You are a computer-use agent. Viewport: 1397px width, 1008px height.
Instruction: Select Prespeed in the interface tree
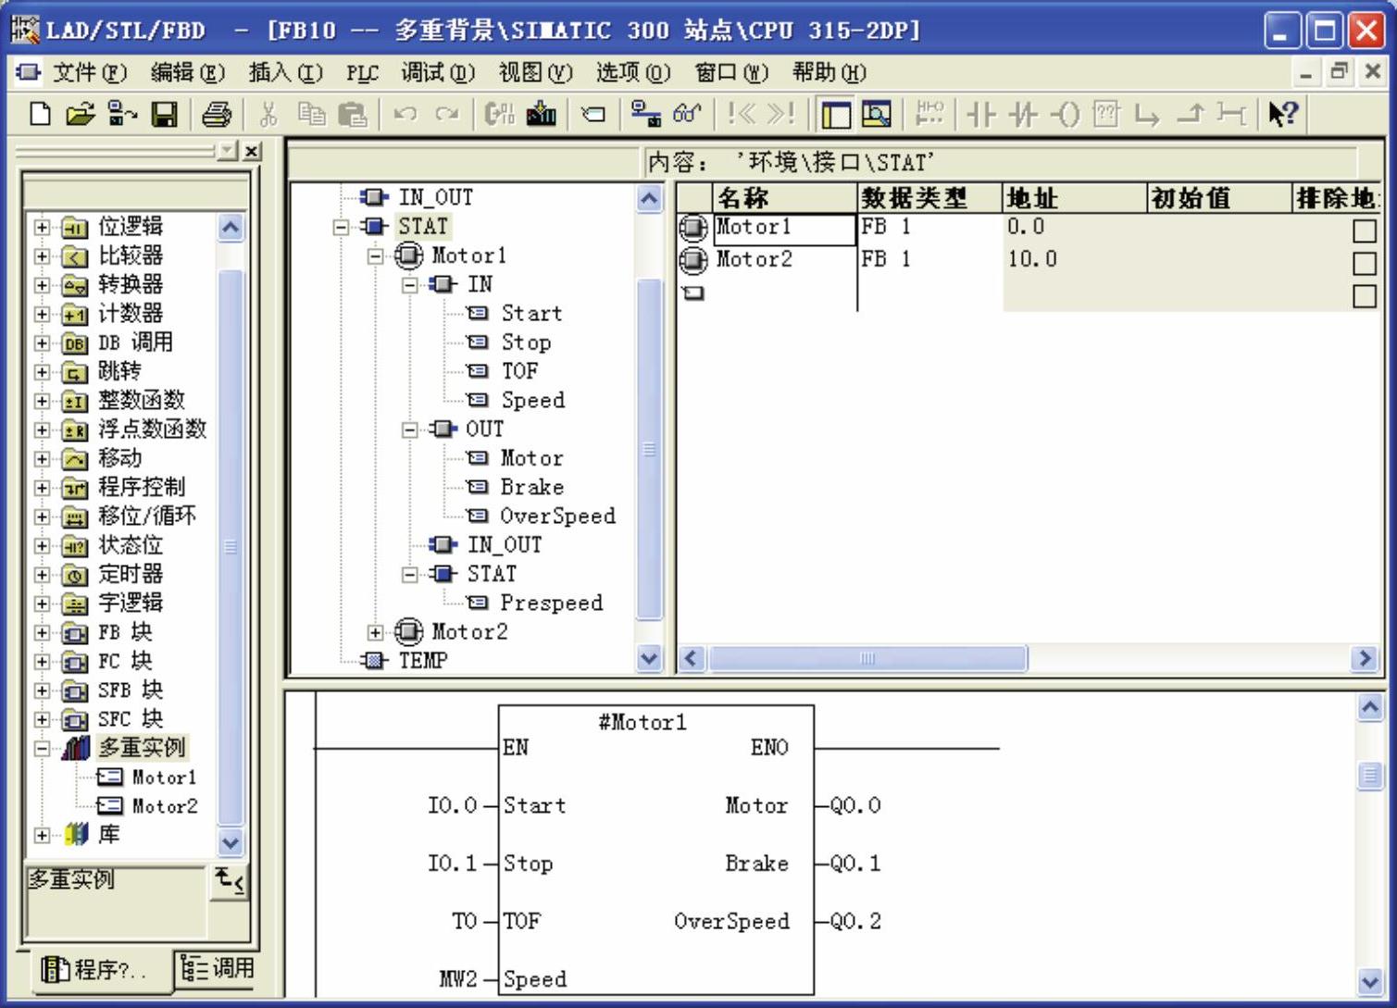pyautogui.click(x=551, y=604)
